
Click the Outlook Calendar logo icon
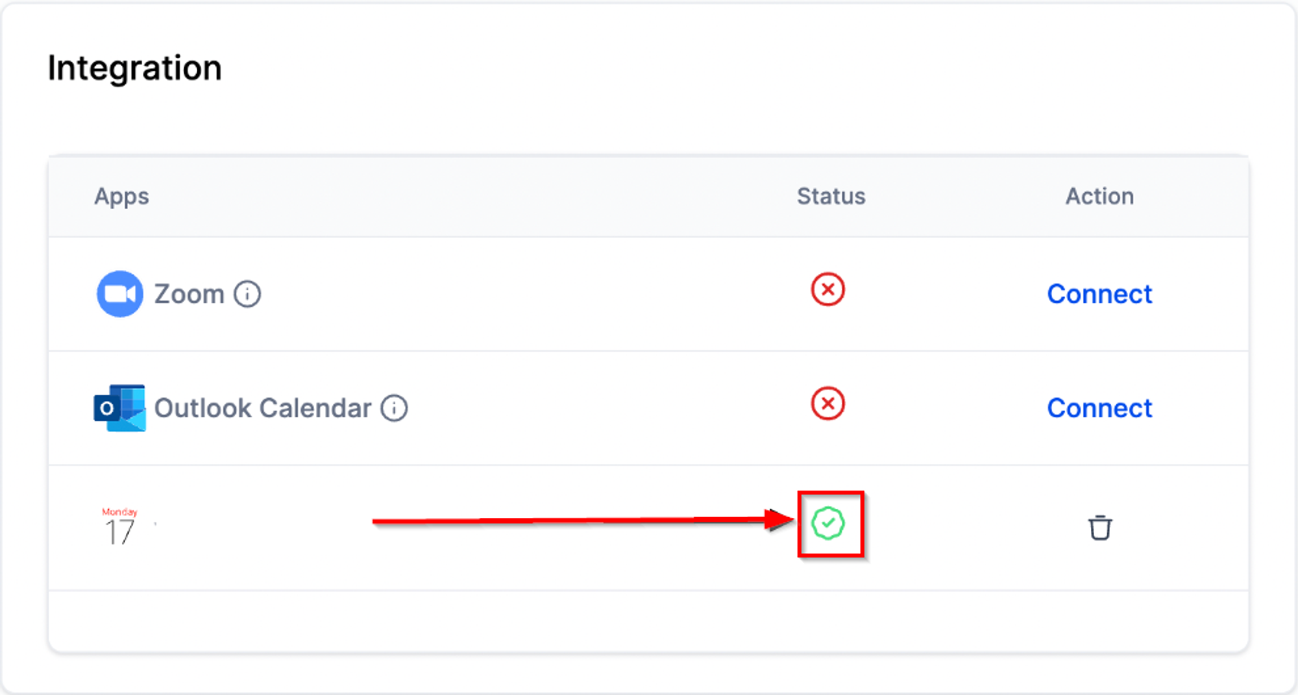pos(119,408)
